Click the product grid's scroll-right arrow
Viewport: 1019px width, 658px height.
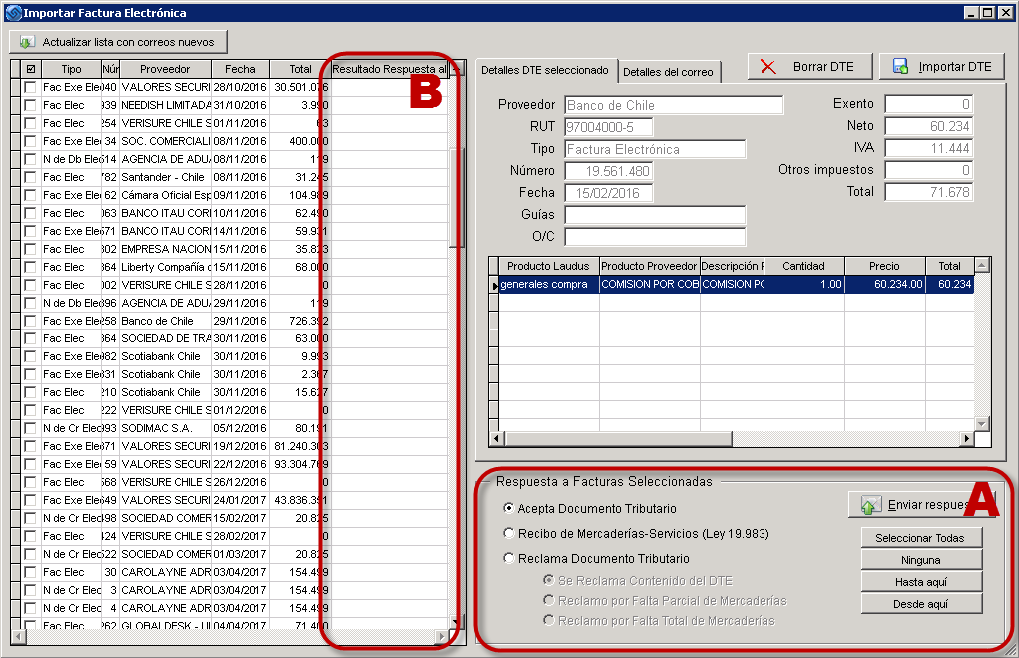point(967,439)
